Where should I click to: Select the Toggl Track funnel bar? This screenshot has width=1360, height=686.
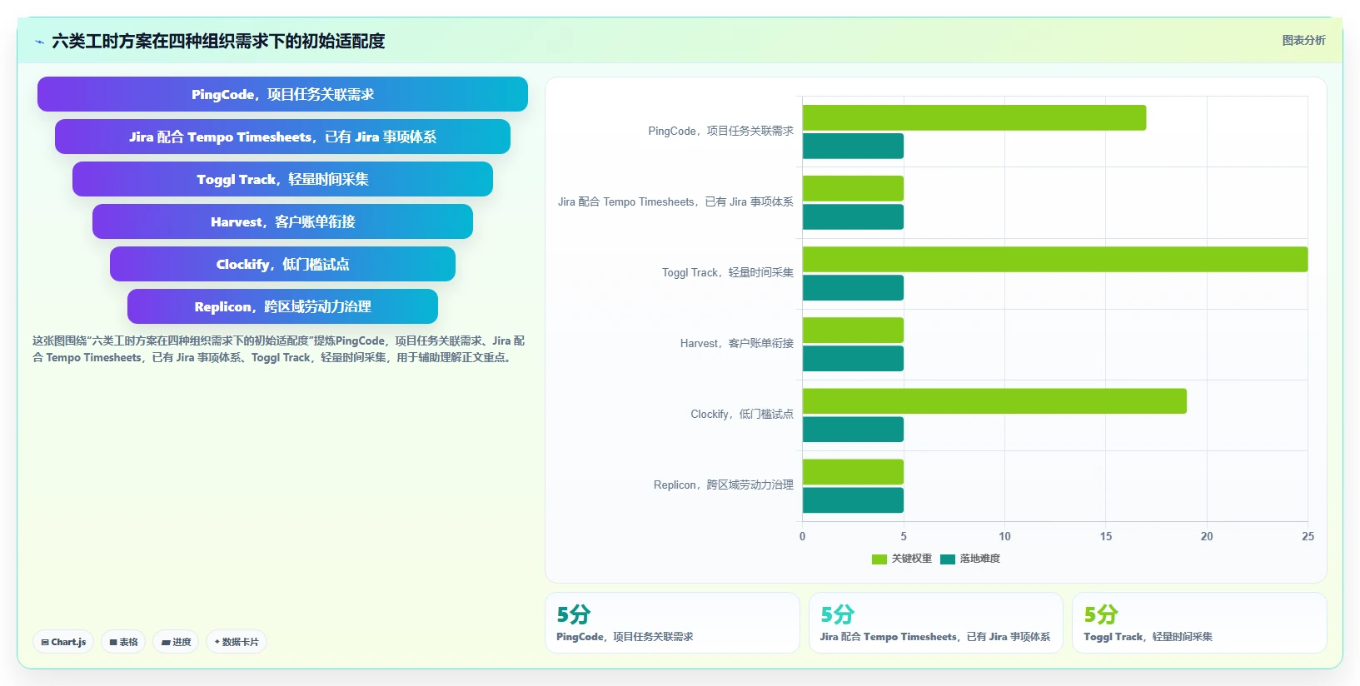(282, 179)
